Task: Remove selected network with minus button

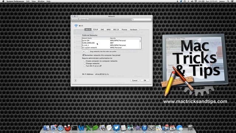Action: pyautogui.click(x=87, y=51)
